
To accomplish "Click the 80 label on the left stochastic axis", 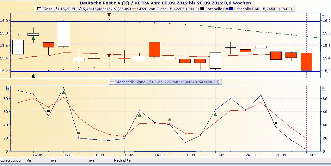I will tap(6, 98).
